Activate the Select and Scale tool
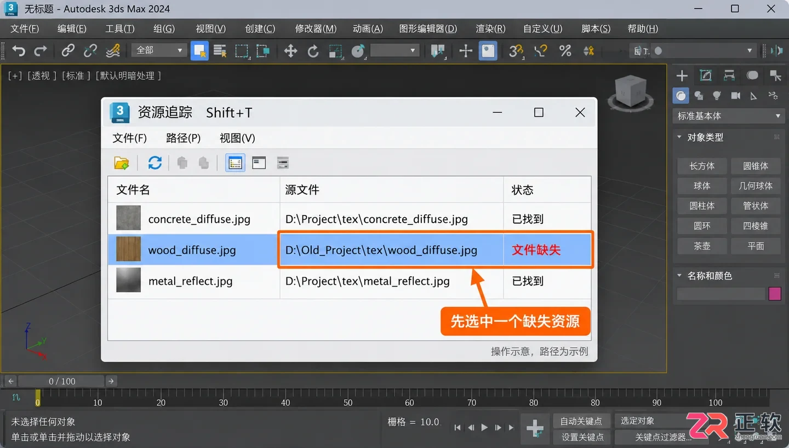 335,51
